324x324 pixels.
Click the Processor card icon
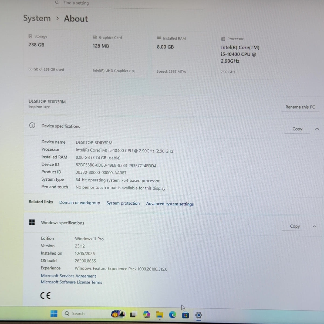coord(223,39)
